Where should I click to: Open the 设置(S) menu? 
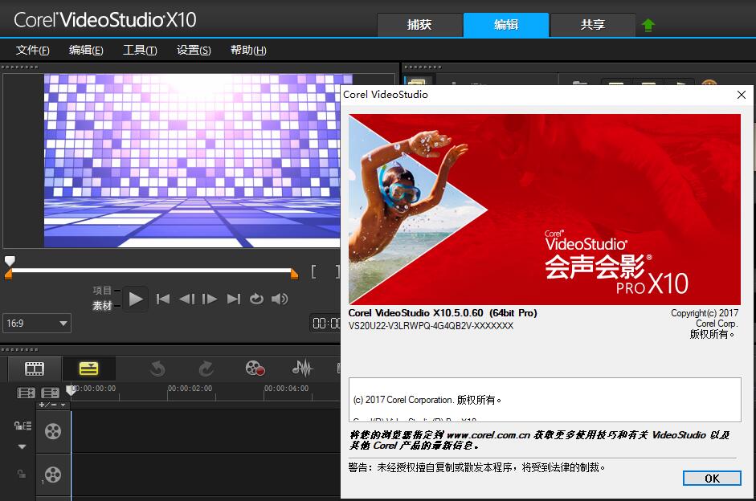194,50
